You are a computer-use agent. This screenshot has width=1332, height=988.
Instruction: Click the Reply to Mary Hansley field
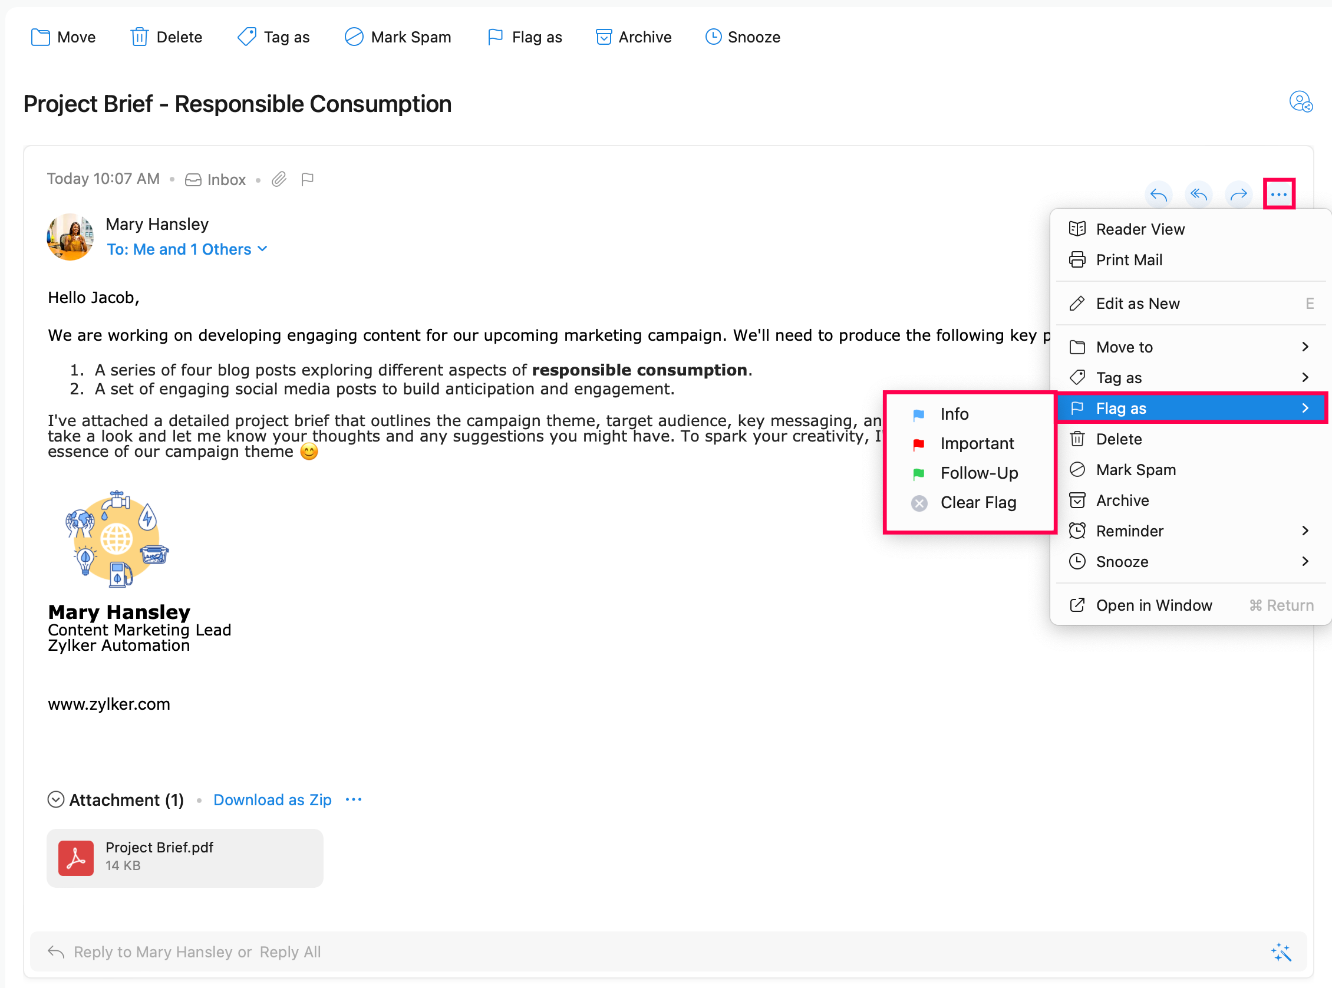(161, 951)
